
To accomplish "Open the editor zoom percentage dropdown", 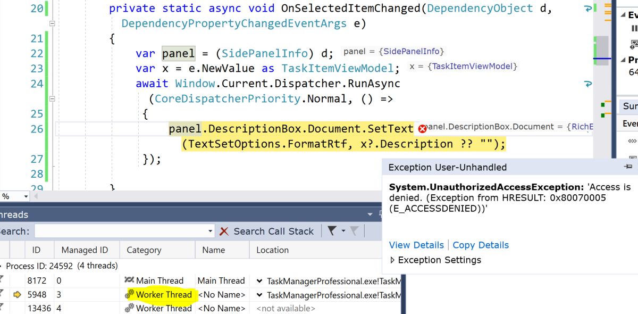I will click(25, 196).
